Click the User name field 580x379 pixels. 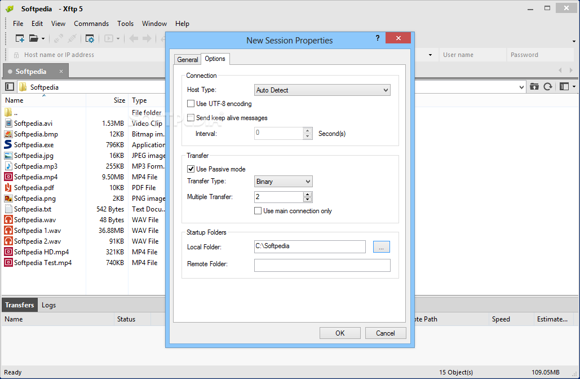(x=472, y=55)
